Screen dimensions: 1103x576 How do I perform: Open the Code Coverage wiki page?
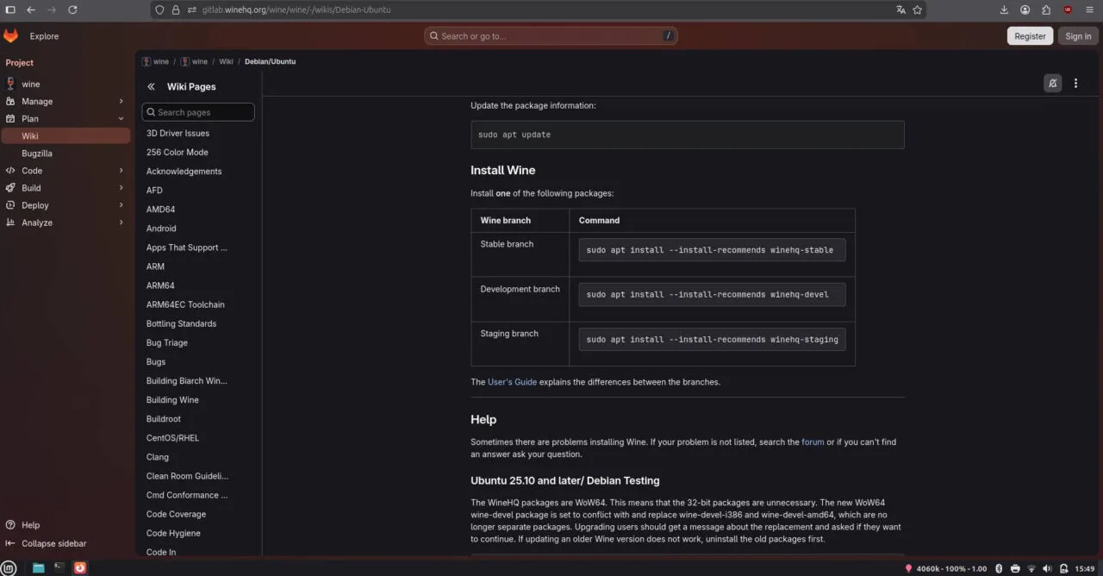tap(176, 514)
